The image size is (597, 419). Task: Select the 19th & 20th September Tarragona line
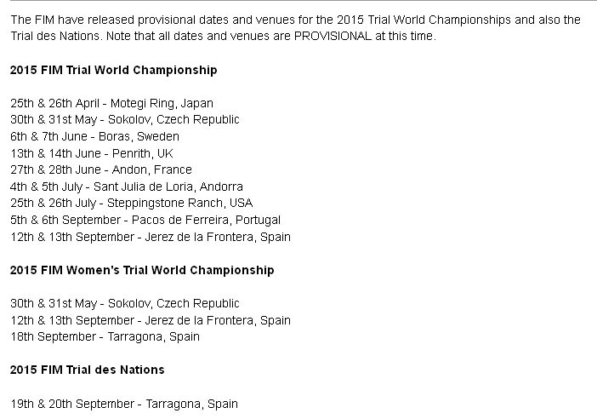pos(124,405)
